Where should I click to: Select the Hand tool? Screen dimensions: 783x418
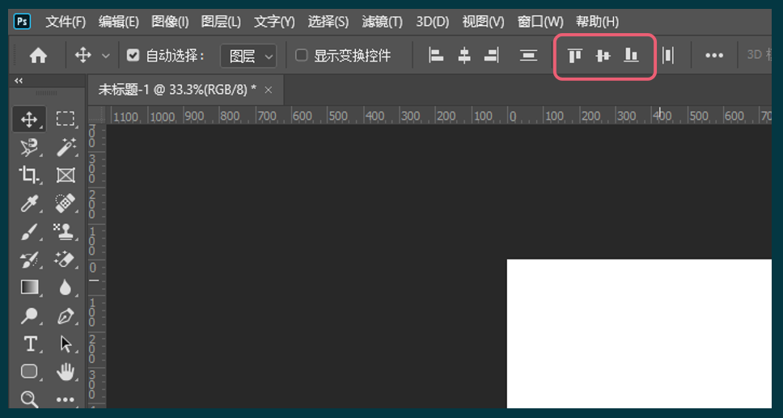coord(65,372)
